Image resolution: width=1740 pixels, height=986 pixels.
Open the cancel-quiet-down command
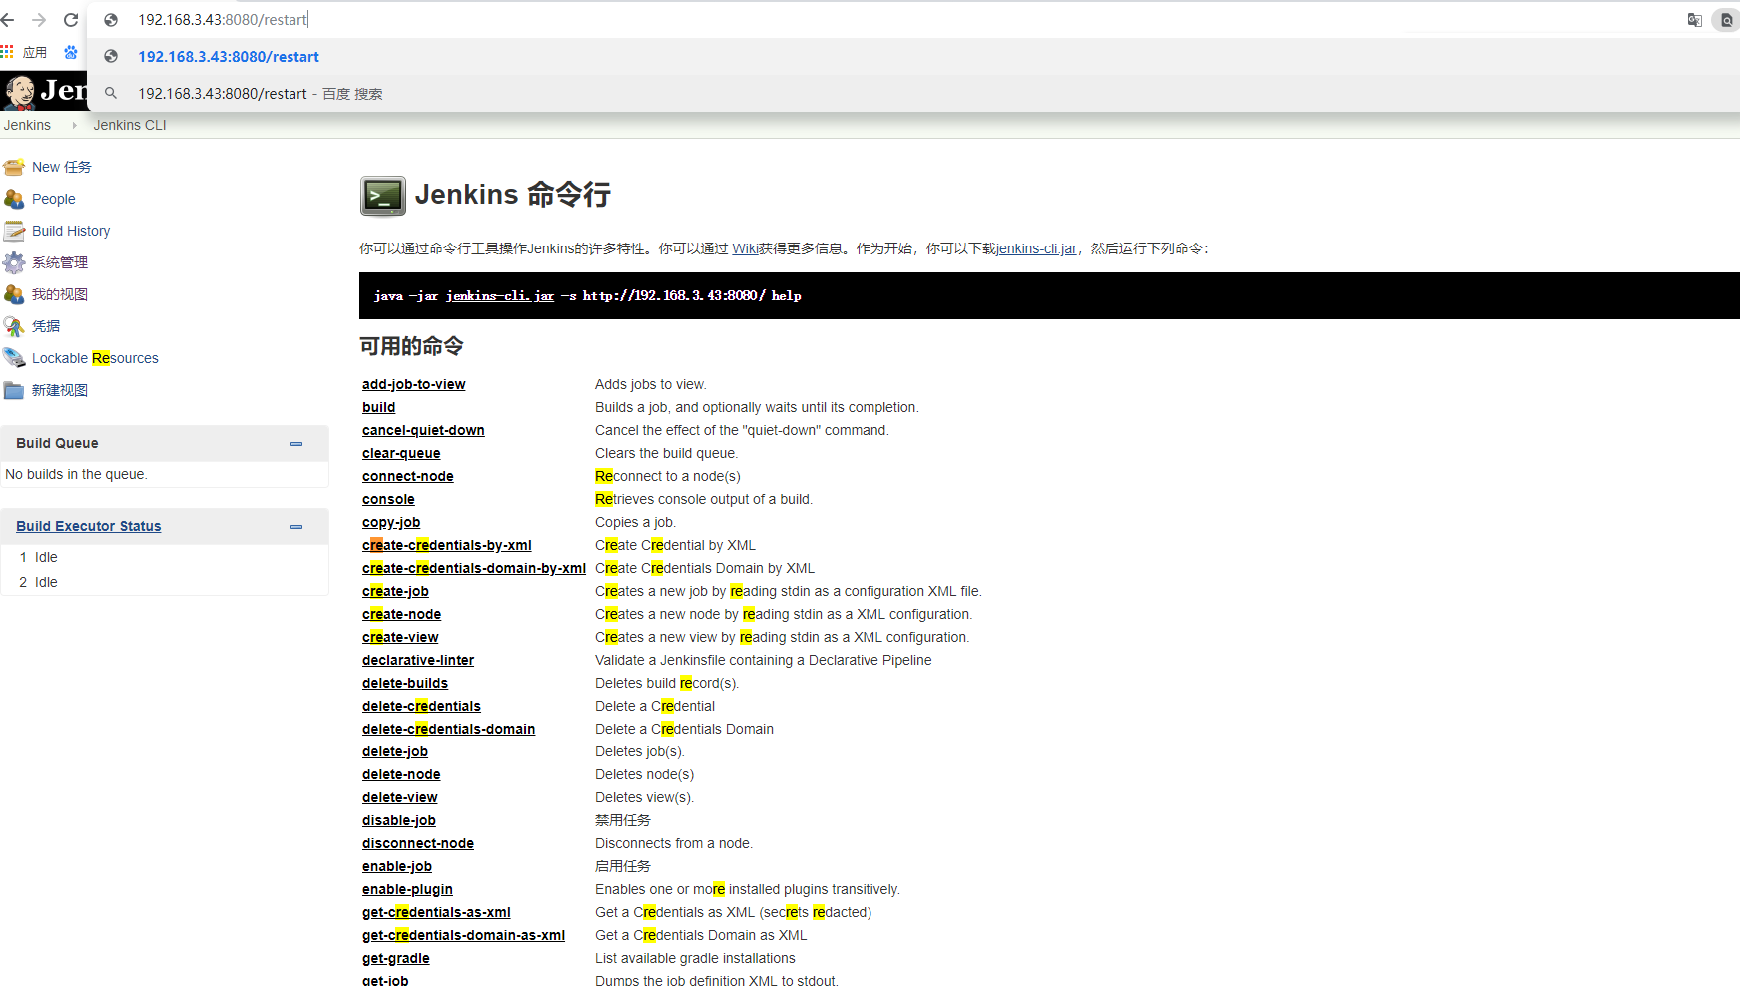pyautogui.click(x=423, y=430)
